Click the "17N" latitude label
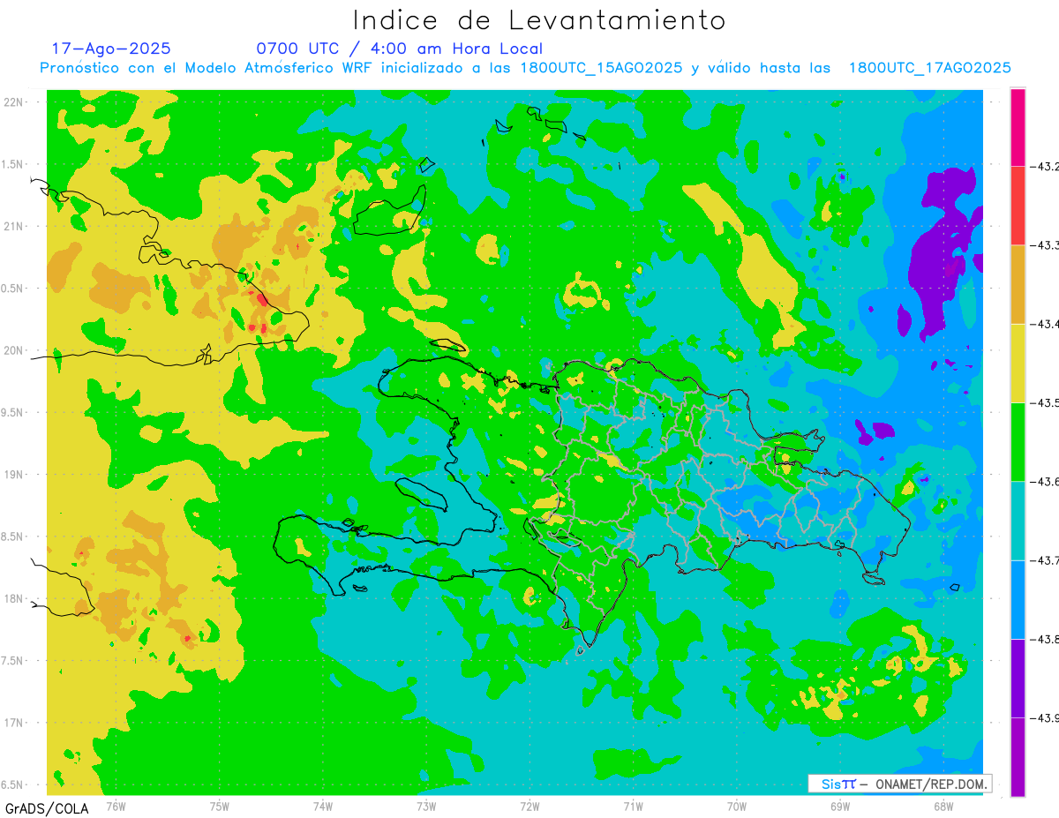The width and height of the screenshot is (1059, 818). point(15,723)
